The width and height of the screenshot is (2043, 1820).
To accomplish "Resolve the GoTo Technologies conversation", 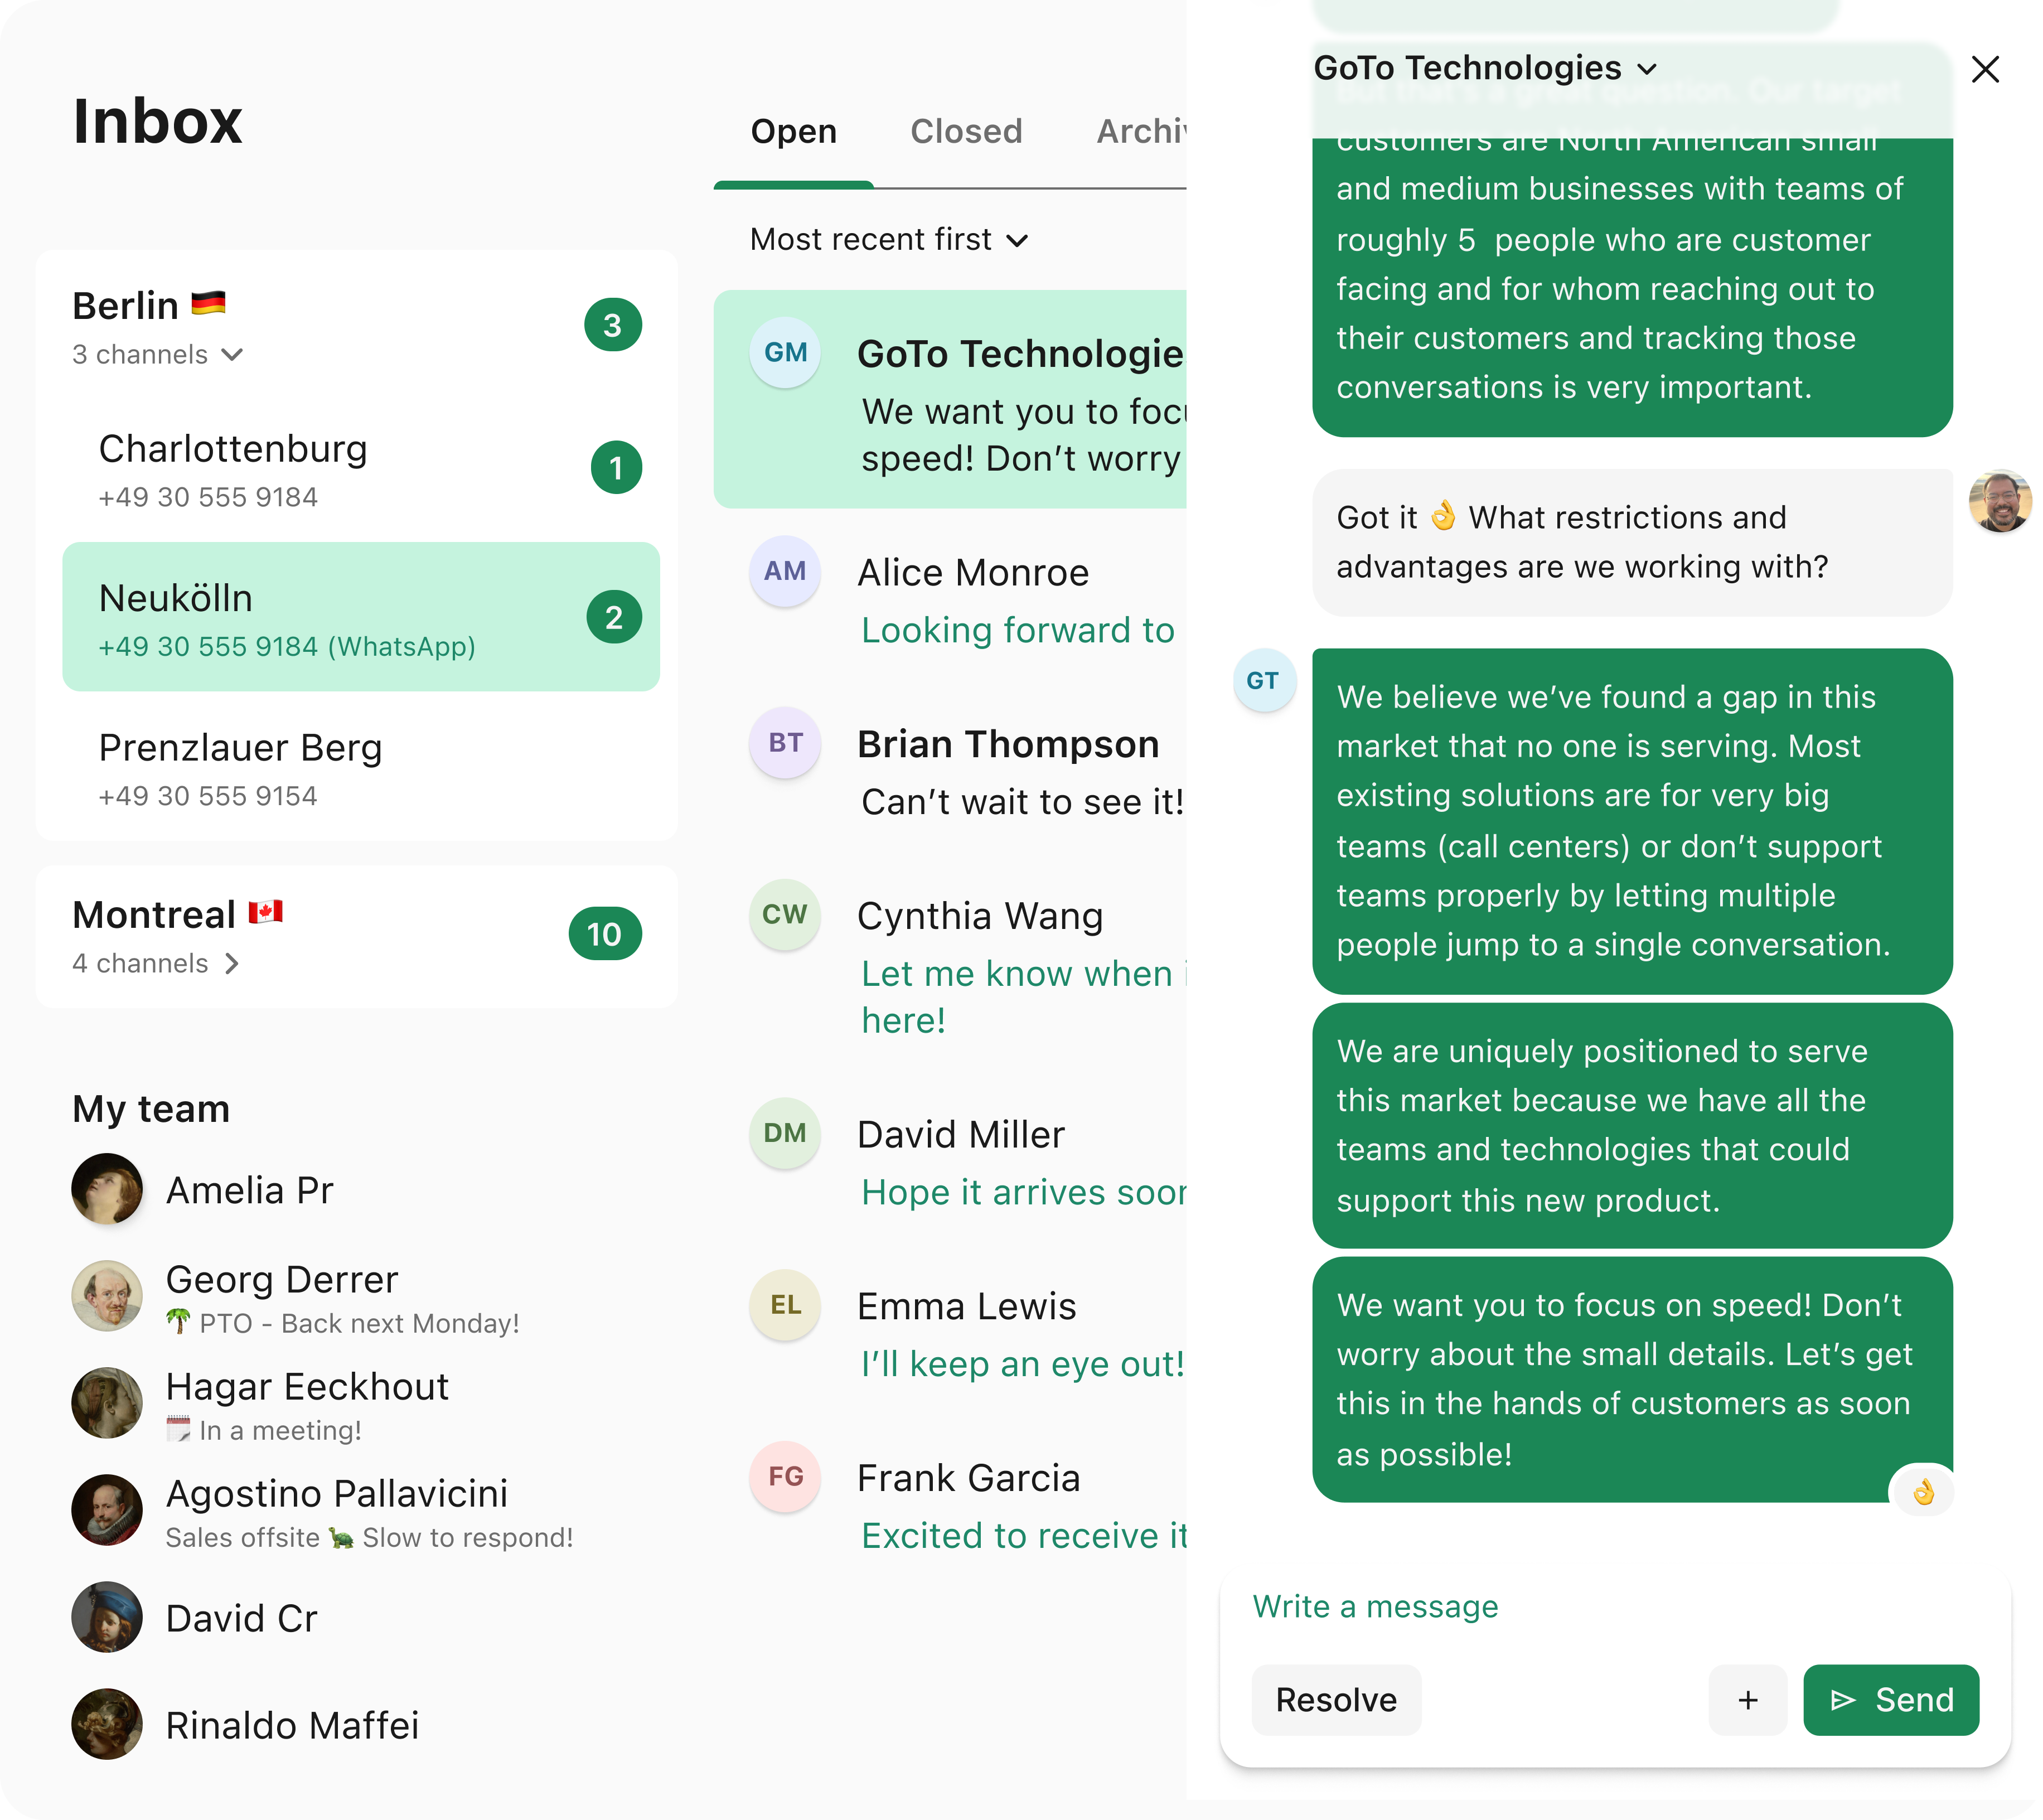I will (x=1336, y=1700).
